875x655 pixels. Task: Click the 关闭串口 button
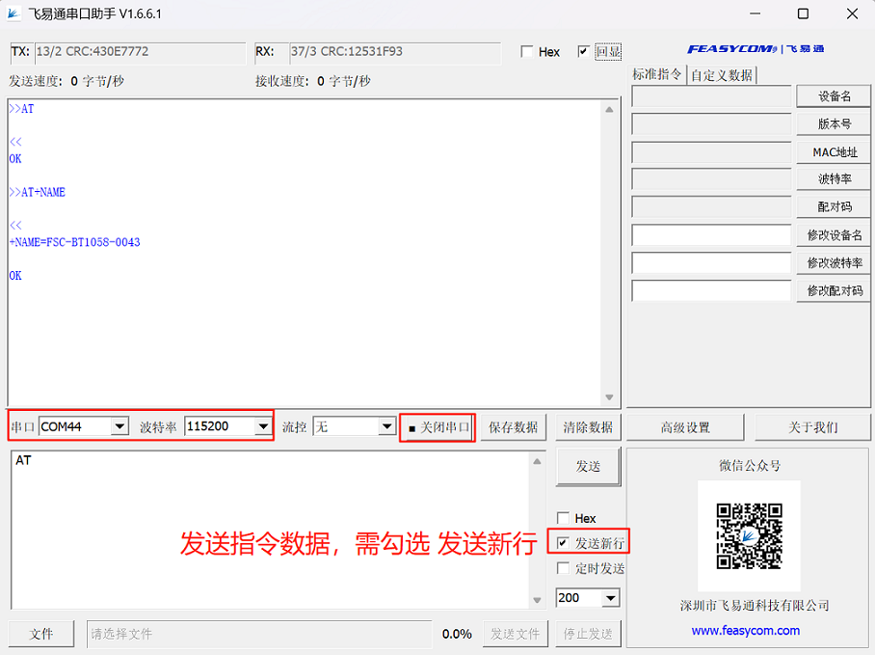[x=437, y=427]
